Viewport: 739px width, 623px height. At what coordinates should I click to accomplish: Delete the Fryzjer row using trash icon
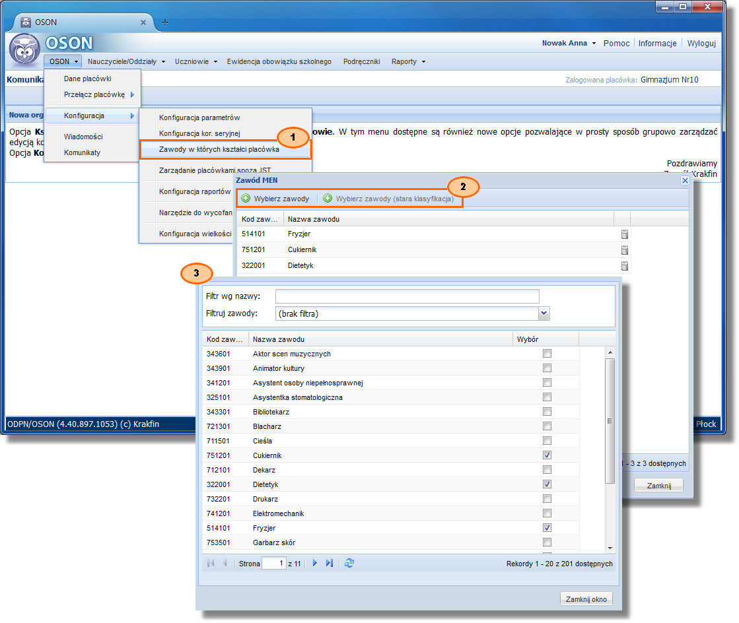pyautogui.click(x=624, y=234)
